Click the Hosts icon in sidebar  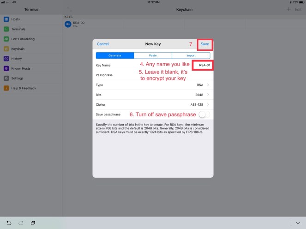tap(6, 19)
